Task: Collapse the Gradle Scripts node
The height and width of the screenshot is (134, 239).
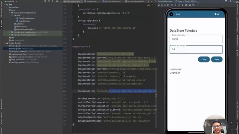Action: coord(4,43)
